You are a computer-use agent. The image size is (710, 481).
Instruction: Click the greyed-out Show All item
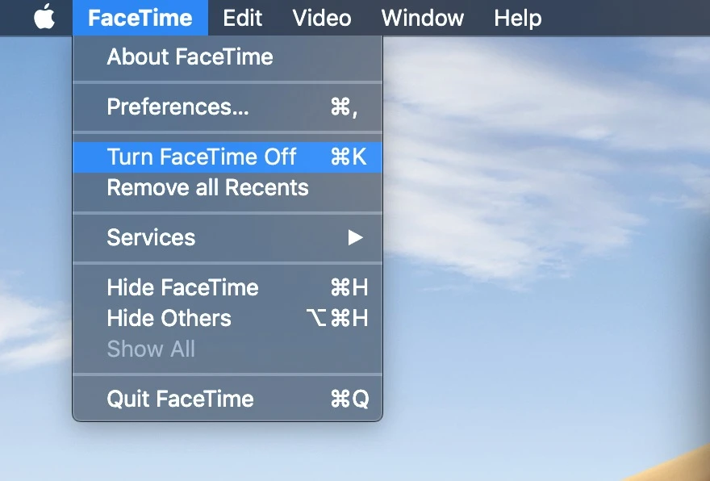[x=151, y=349]
